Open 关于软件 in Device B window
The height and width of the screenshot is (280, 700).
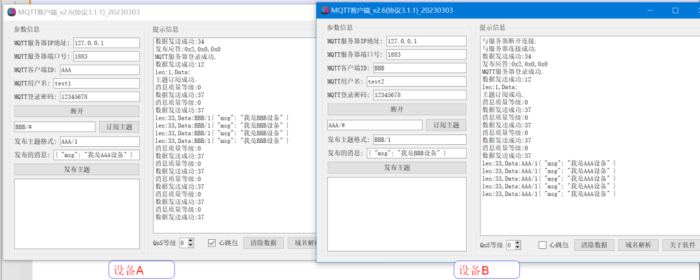[682, 245]
